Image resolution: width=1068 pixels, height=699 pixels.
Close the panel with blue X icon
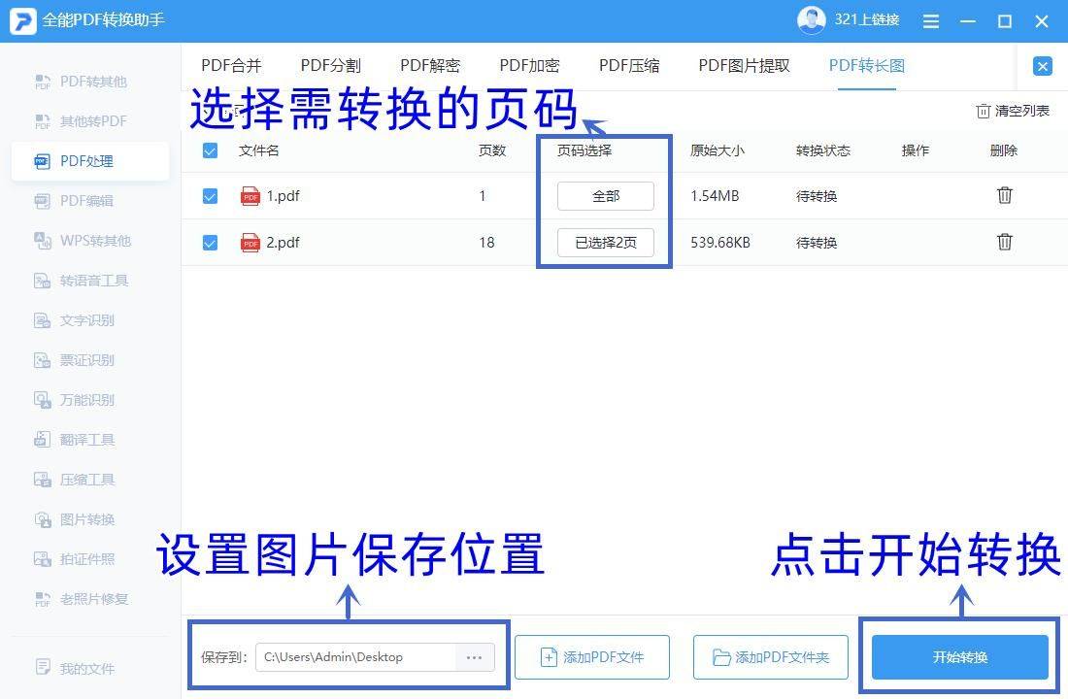click(1042, 66)
